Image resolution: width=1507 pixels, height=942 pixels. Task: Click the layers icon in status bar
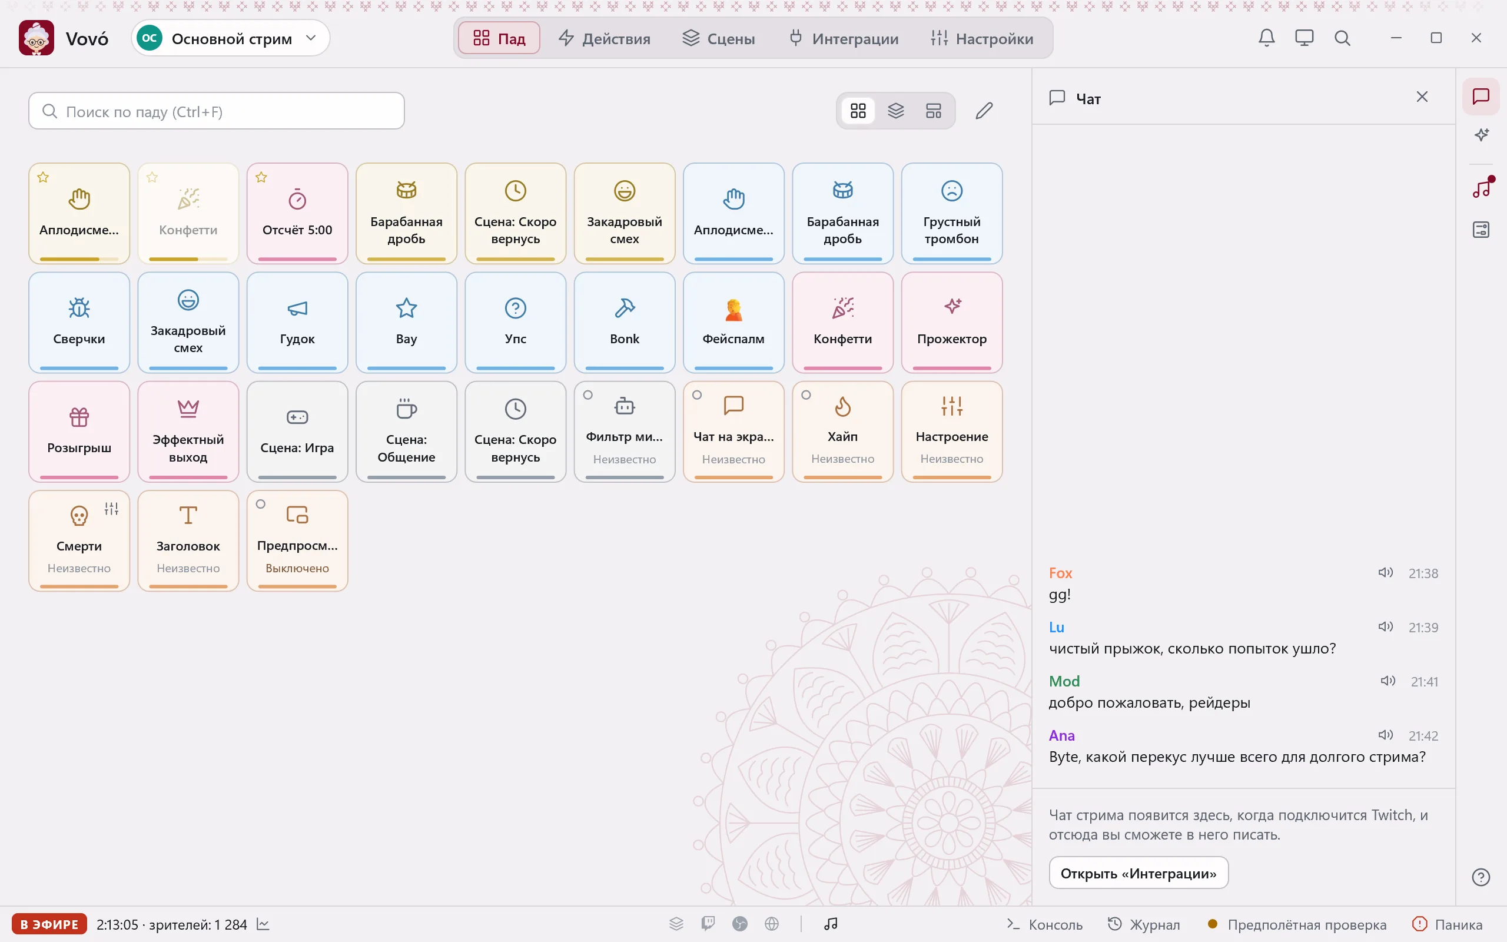pos(676,924)
